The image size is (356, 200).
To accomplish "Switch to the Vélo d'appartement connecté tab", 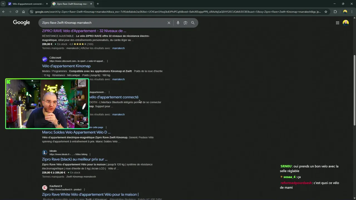I will click(x=28, y=4).
